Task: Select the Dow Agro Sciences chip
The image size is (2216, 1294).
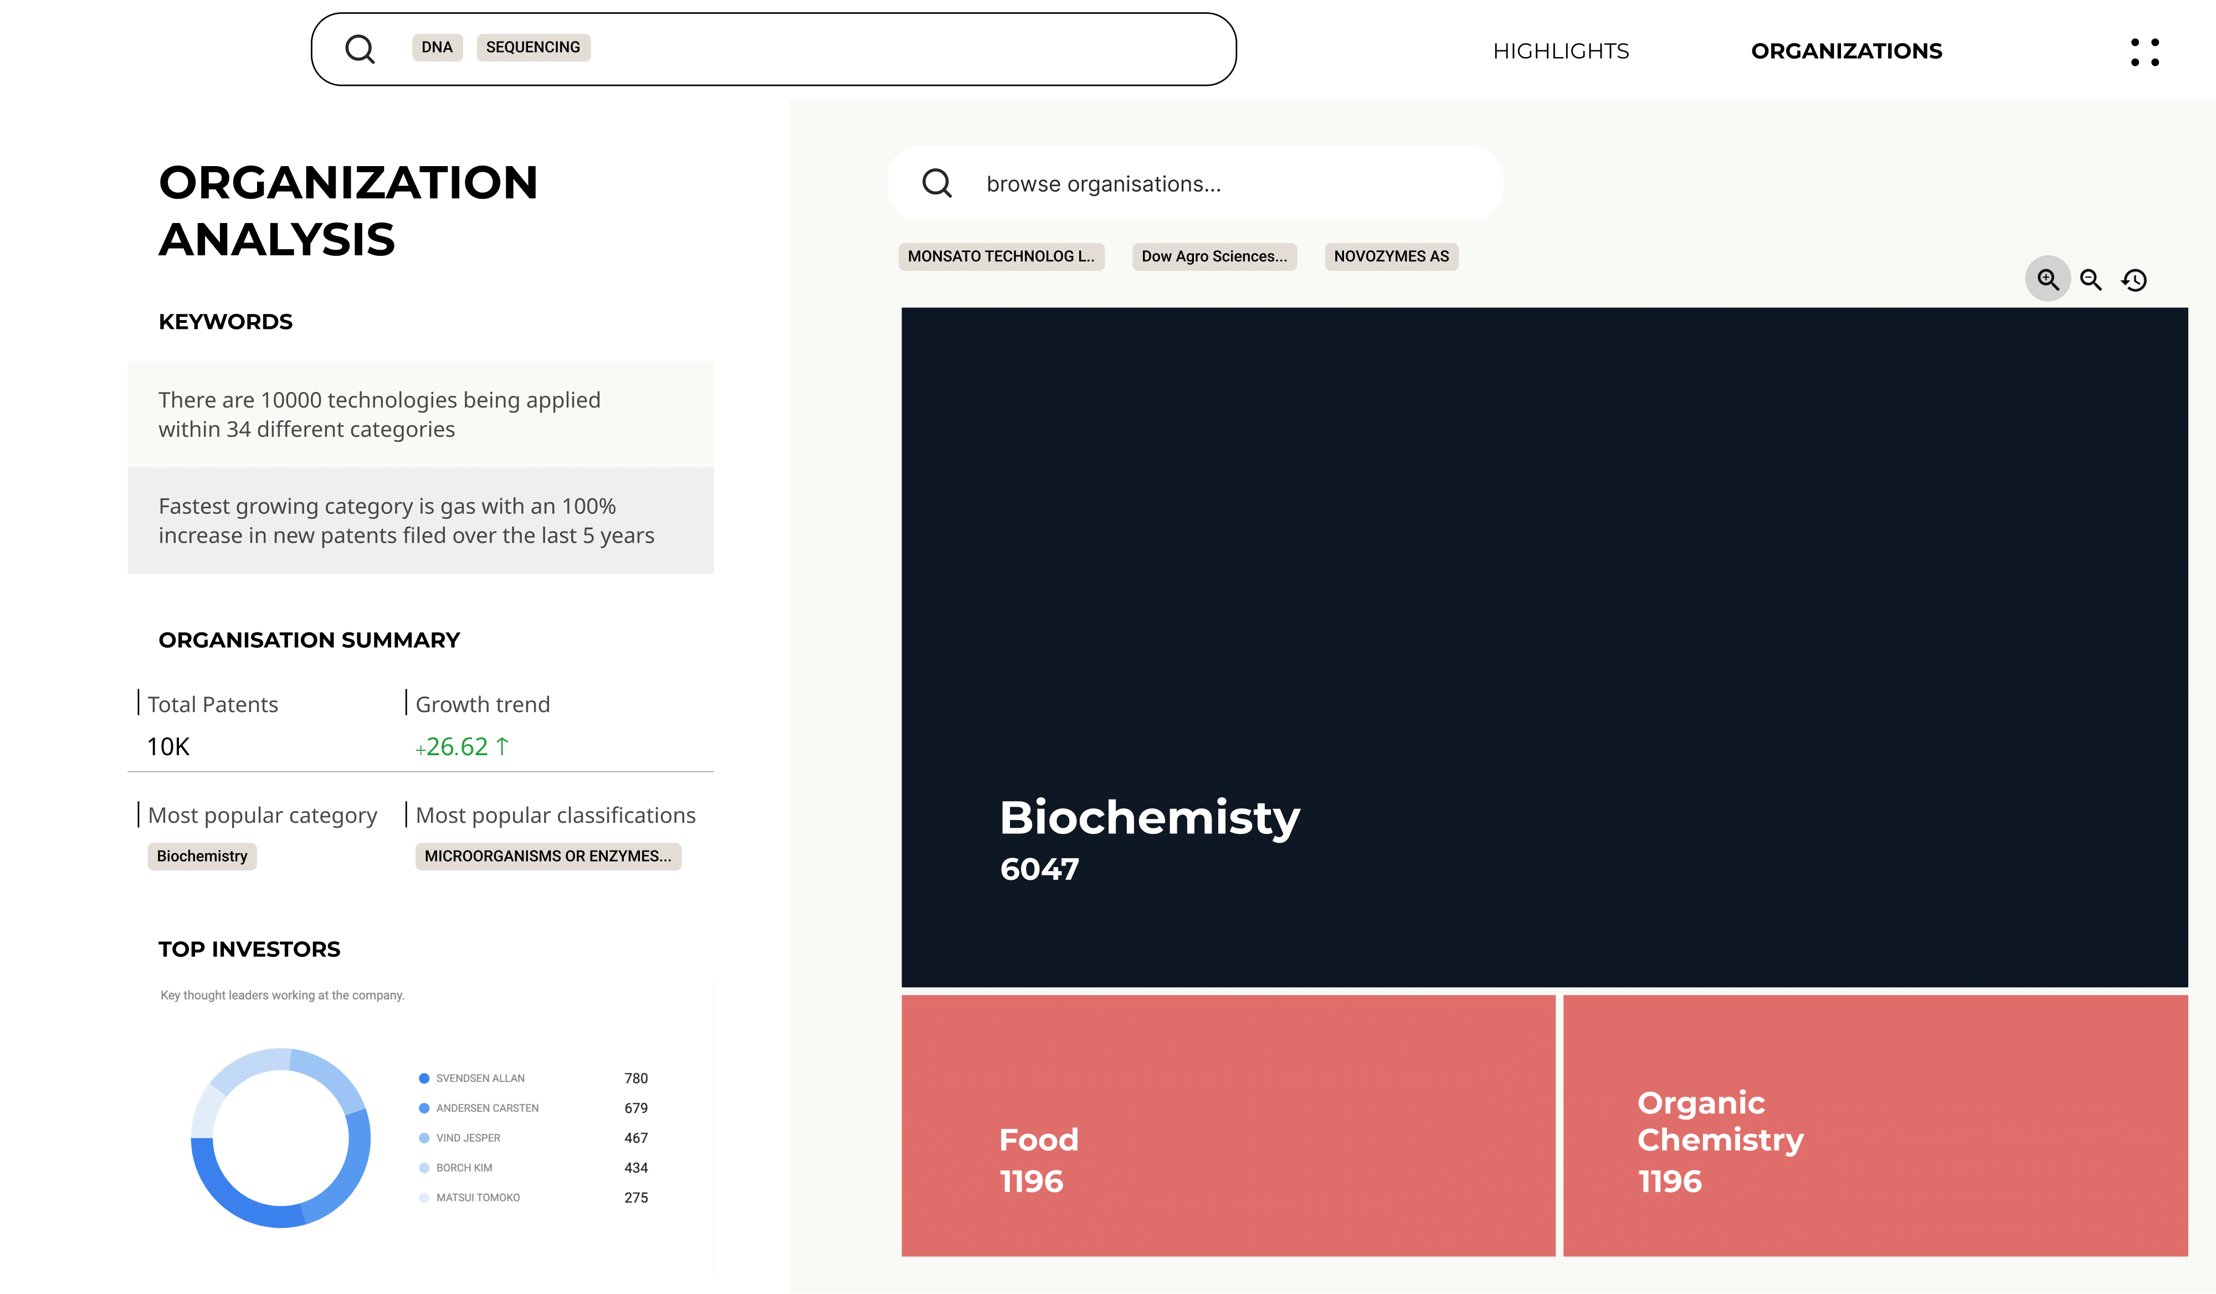Action: (1214, 257)
